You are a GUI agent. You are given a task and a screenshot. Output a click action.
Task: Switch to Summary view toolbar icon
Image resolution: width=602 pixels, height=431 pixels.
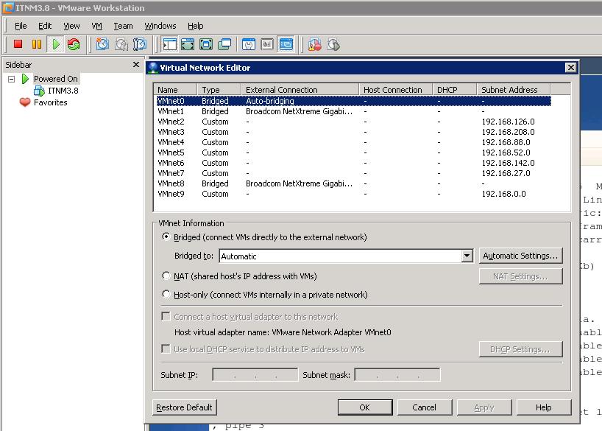click(x=249, y=44)
